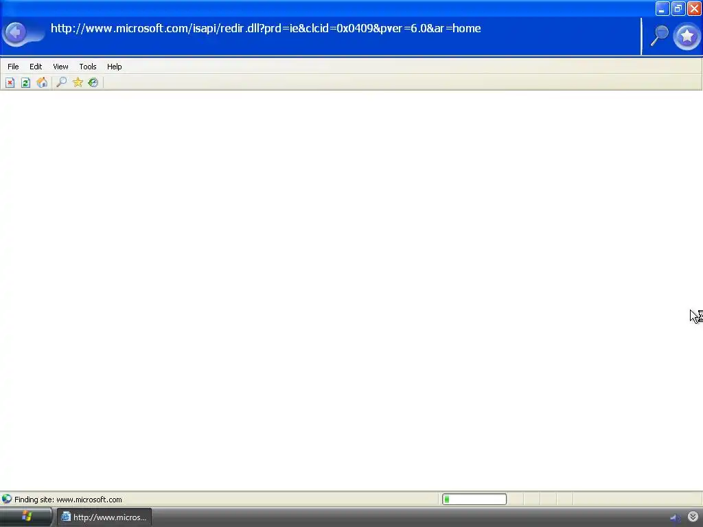
Task: Open the File menu
Action: click(x=13, y=67)
